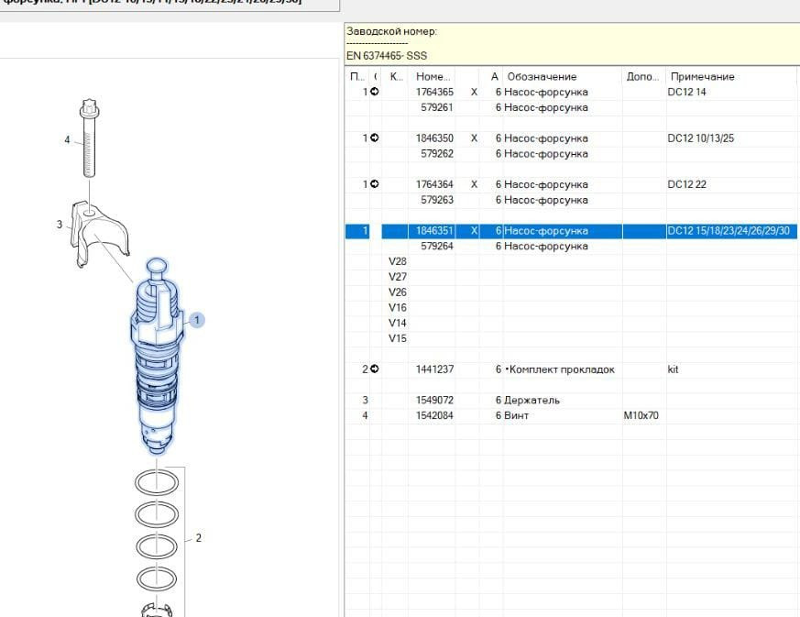The image size is (800, 617).
Task: Choose variant code V15 in the list
Action: pos(398,338)
